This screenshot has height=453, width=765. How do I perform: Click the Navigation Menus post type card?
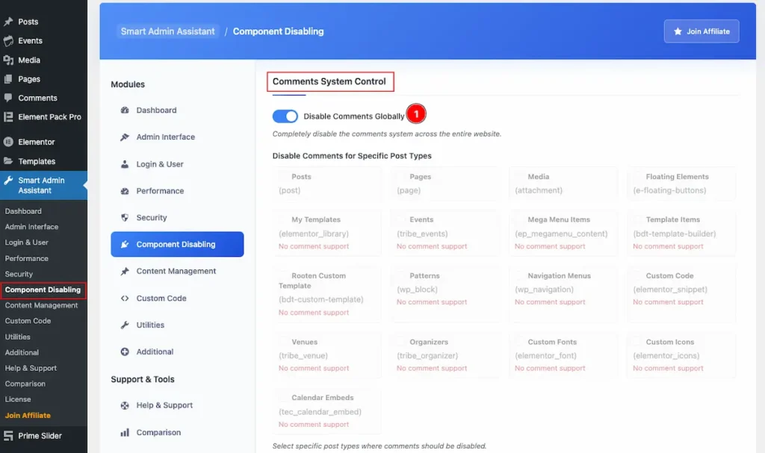[563, 295]
